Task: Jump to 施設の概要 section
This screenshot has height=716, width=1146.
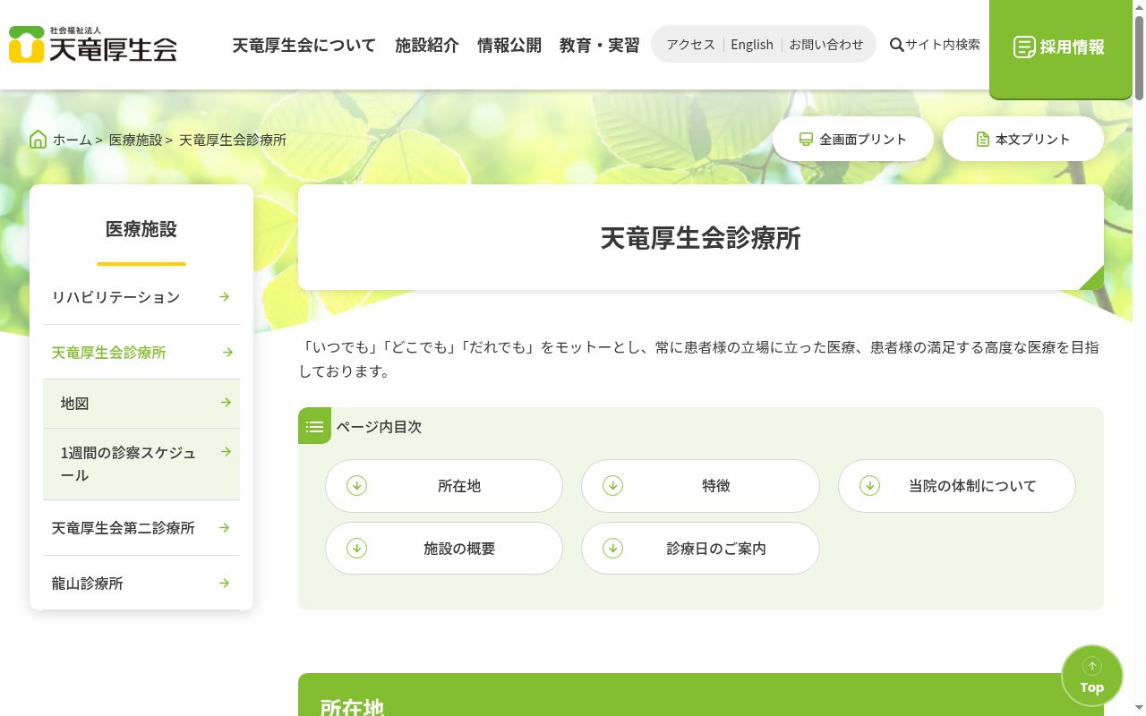Action: pyautogui.click(x=444, y=549)
